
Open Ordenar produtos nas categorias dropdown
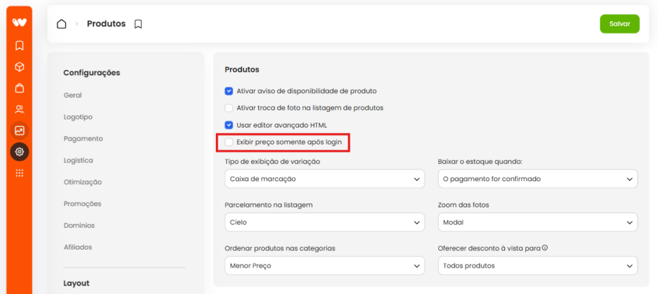click(x=325, y=266)
